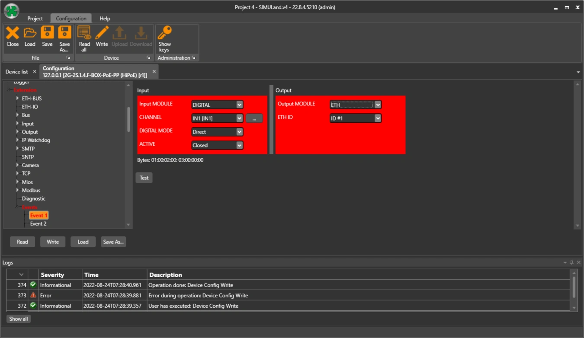The height and width of the screenshot is (338, 584).
Task: Open the Help menu tab
Action: [105, 19]
